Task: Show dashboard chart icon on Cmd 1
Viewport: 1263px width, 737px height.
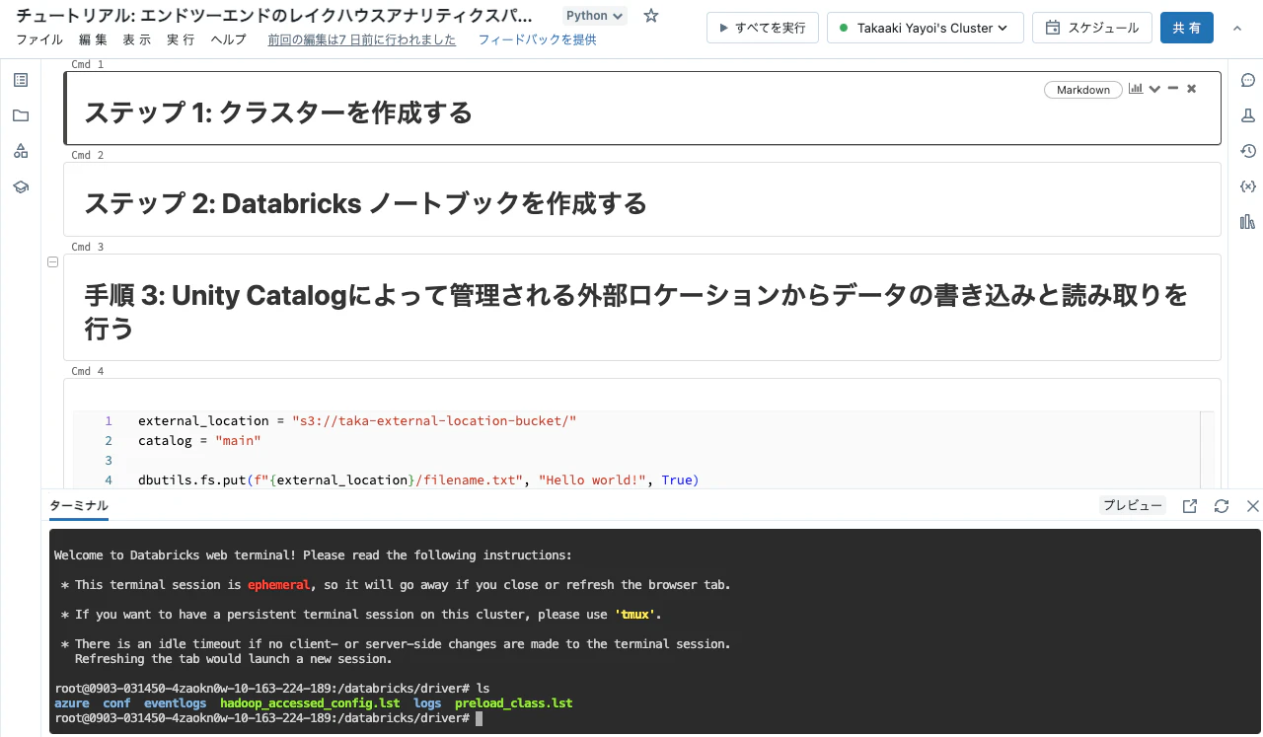Action: point(1136,89)
